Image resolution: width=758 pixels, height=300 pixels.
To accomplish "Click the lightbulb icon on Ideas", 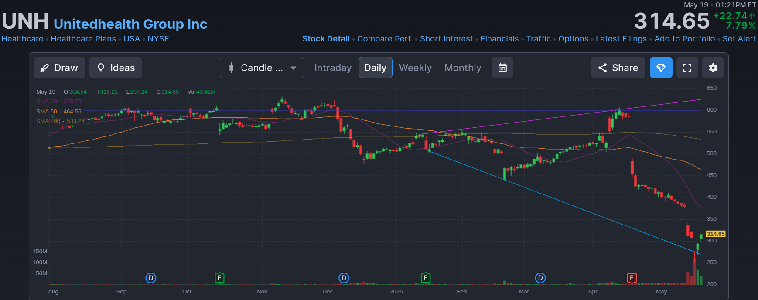I will tap(101, 68).
